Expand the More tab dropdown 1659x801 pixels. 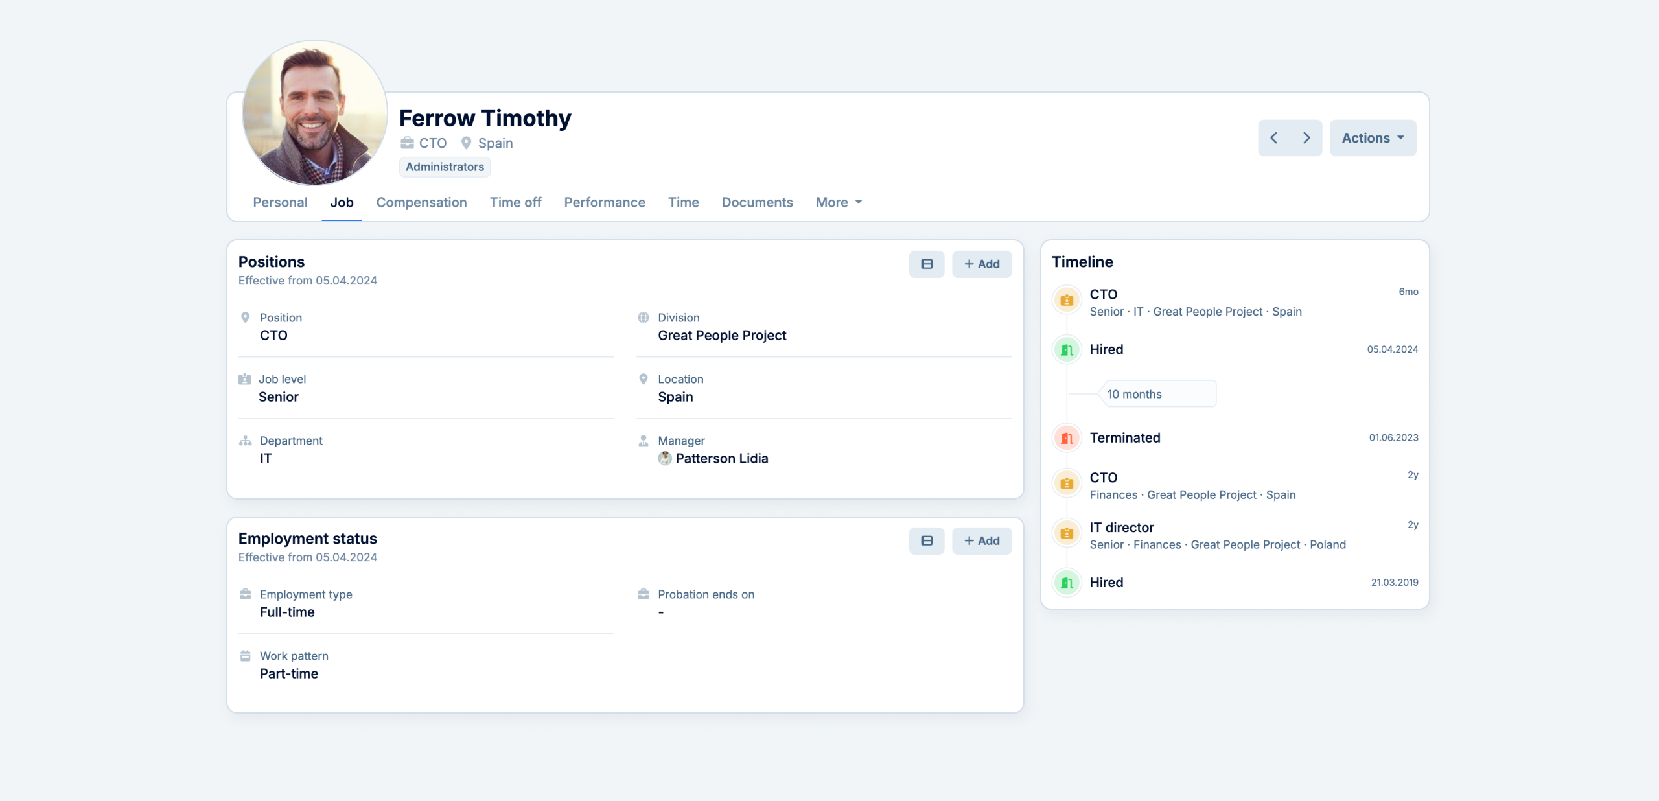(839, 202)
